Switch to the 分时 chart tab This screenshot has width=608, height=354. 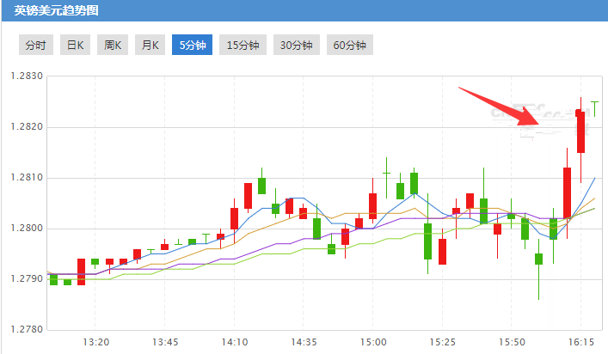pos(34,46)
